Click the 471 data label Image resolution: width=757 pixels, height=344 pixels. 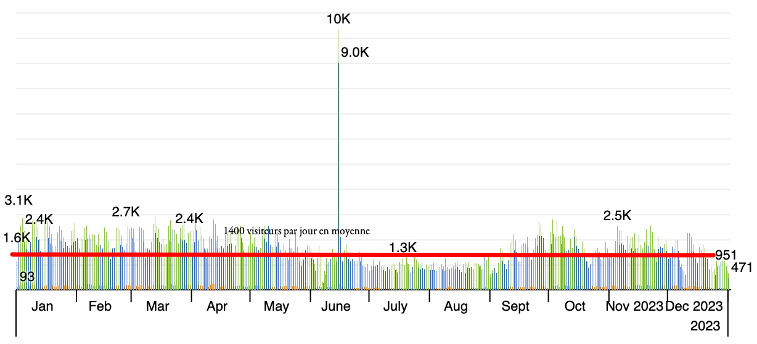742,268
